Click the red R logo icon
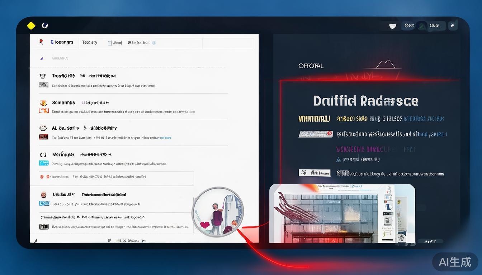The height and width of the screenshot is (275, 482). (41, 42)
